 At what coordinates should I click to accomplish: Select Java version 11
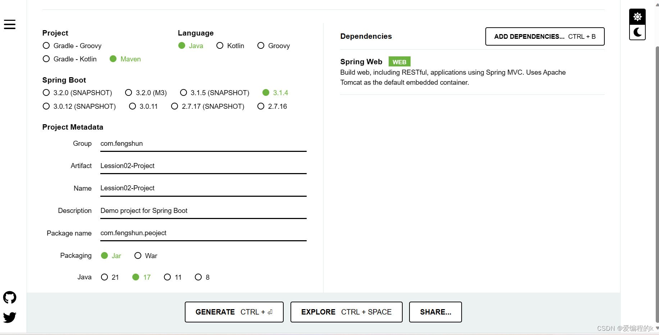click(x=173, y=277)
